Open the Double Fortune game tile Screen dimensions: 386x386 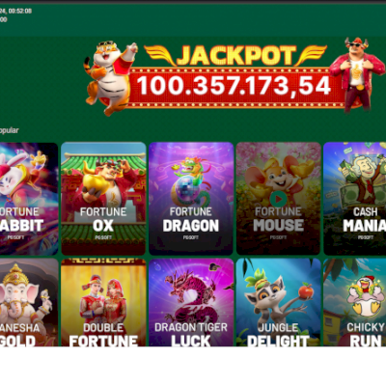[x=103, y=302]
